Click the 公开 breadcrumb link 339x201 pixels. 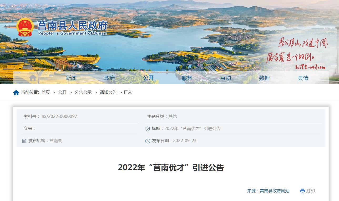pyautogui.click(x=62, y=92)
